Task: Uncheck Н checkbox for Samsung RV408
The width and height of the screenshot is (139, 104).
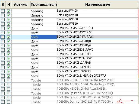Action: click(x=9, y=11)
